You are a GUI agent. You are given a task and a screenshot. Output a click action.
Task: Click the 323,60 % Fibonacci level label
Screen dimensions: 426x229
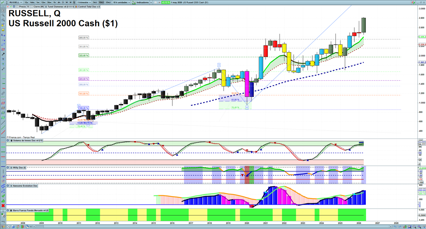click(83, 56)
